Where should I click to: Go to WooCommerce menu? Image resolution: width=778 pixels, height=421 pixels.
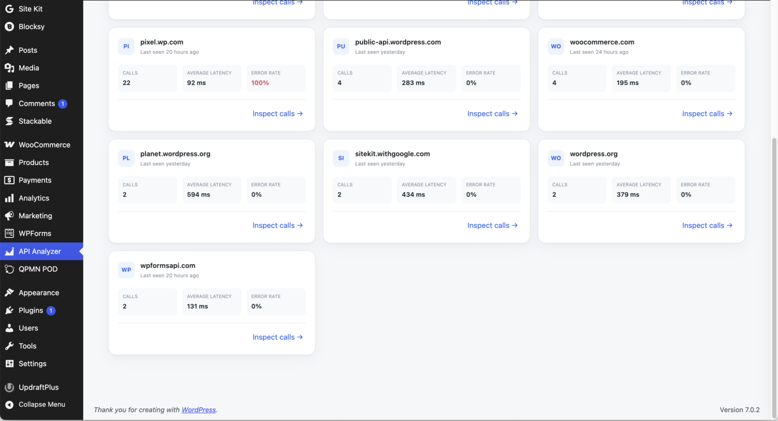(42, 145)
